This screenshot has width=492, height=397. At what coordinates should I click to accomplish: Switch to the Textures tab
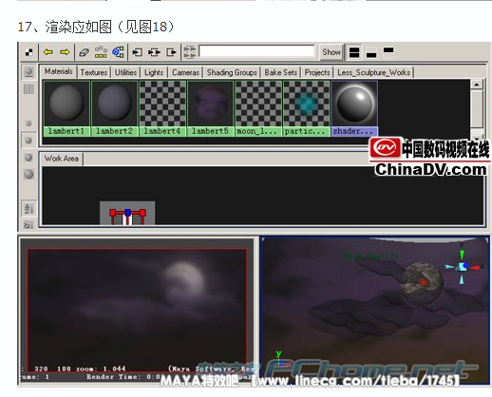[94, 72]
